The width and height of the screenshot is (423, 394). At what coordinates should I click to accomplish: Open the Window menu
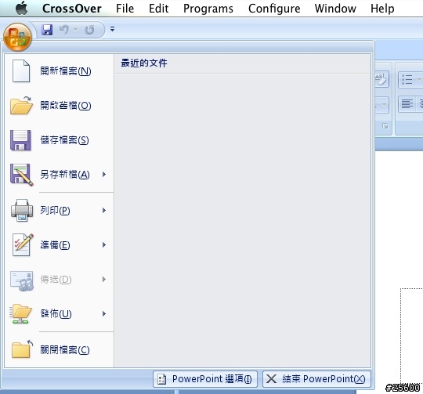pyautogui.click(x=335, y=9)
